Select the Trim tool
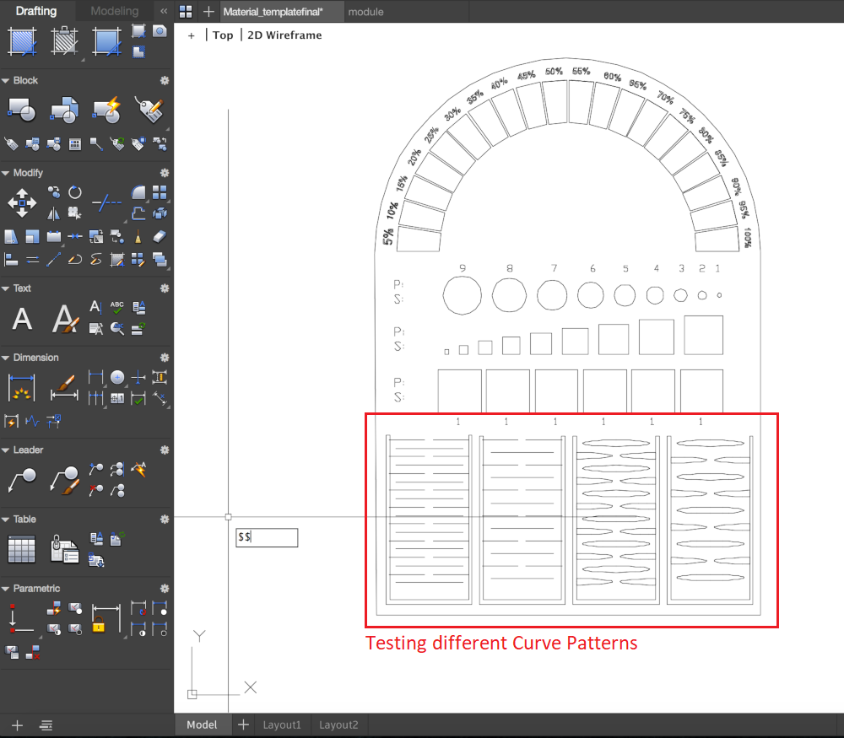The image size is (844, 738). click(106, 202)
